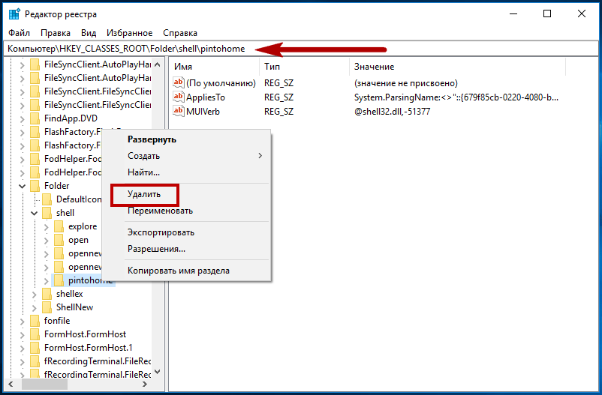Viewport: 602px width, 395px height.
Task: Click the folder icon of the explore key
Action: pos(59,226)
